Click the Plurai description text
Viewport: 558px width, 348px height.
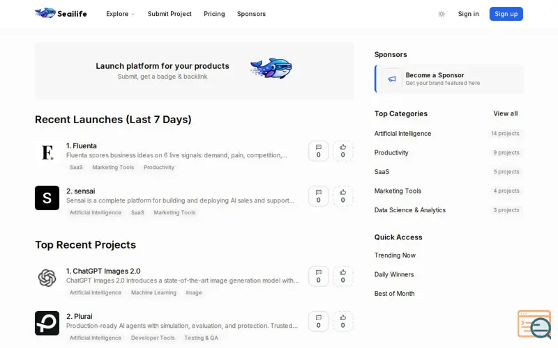coord(182,326)
